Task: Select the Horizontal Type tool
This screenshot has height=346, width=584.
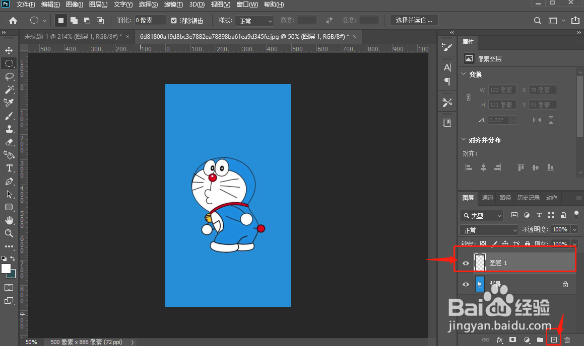Action: (9, 168)
